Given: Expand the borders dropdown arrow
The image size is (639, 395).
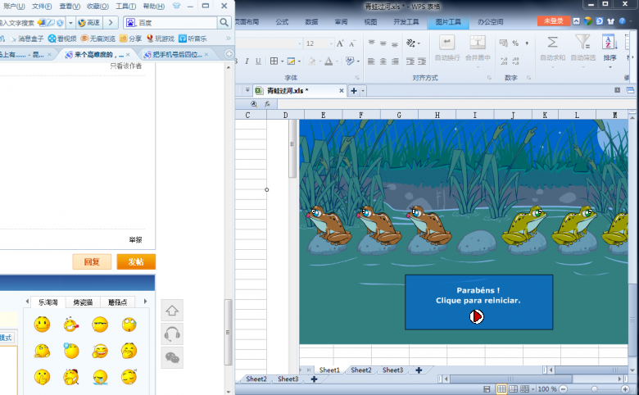Looking at the screenshot, I should click(283, 61).
